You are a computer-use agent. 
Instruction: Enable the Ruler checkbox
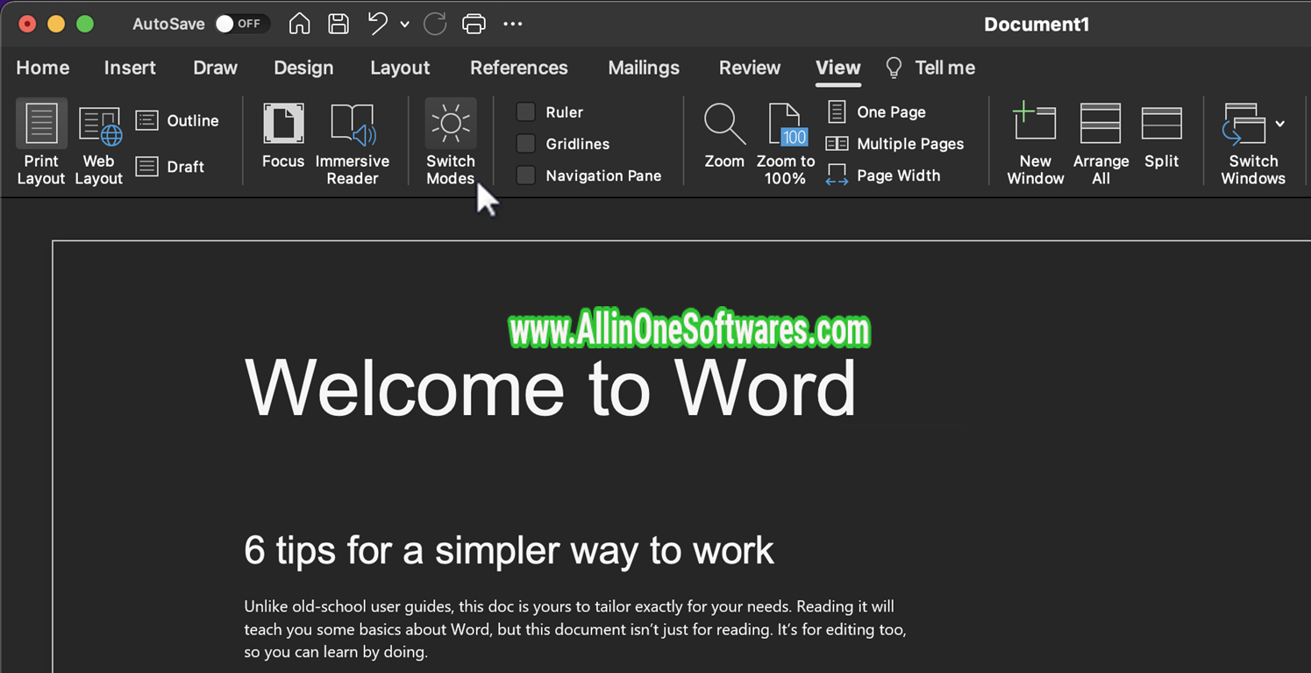coord(525,111)
